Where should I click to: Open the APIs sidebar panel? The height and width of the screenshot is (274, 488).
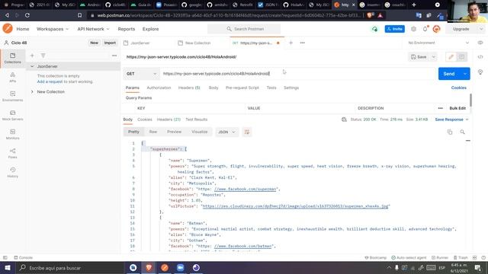point(12,77)
